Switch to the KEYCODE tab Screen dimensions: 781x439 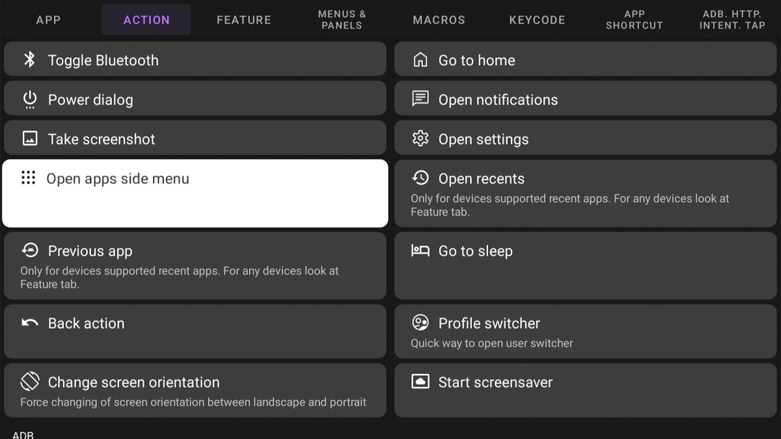[537, 20]
